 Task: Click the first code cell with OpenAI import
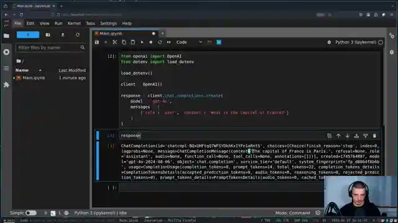pos(250,90)
